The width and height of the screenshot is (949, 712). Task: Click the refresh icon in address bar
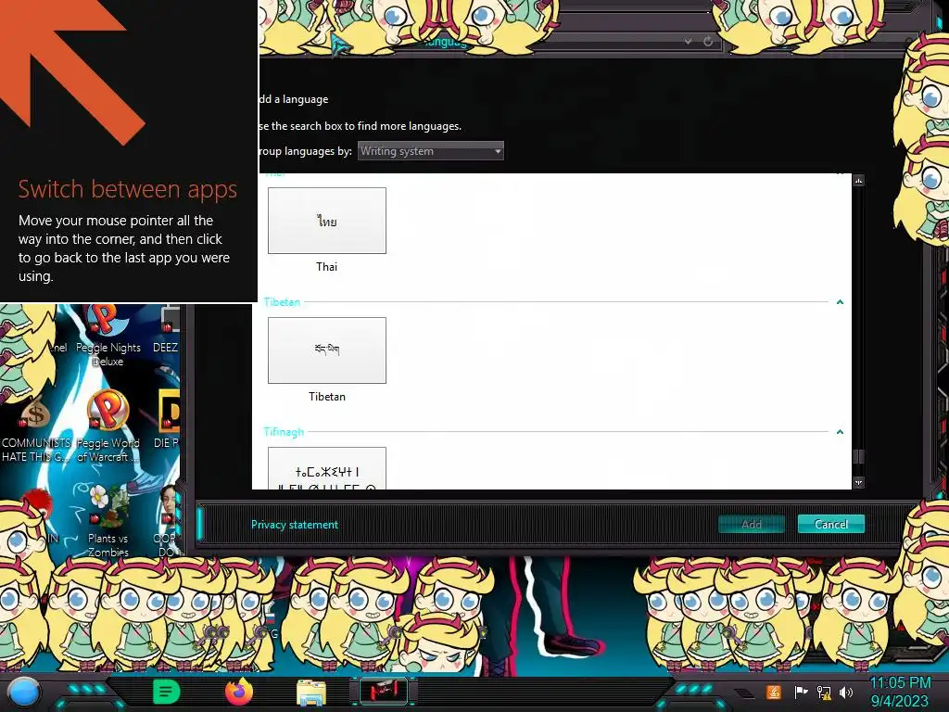pyautogui.click(x=707, y=42)
